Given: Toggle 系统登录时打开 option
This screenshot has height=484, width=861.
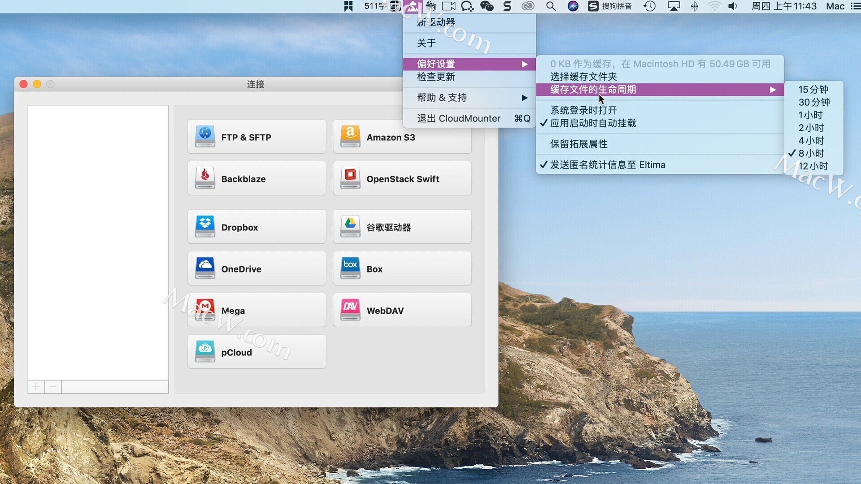Looking at the screenshot, I should [x=660, y=110].
